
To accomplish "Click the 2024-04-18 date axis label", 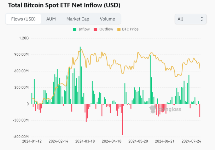I will click(x=112, y=141).
